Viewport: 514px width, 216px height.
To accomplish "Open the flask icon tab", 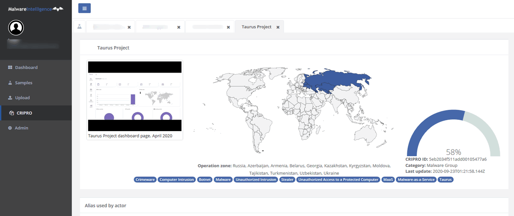I will (x=79, y=26).
